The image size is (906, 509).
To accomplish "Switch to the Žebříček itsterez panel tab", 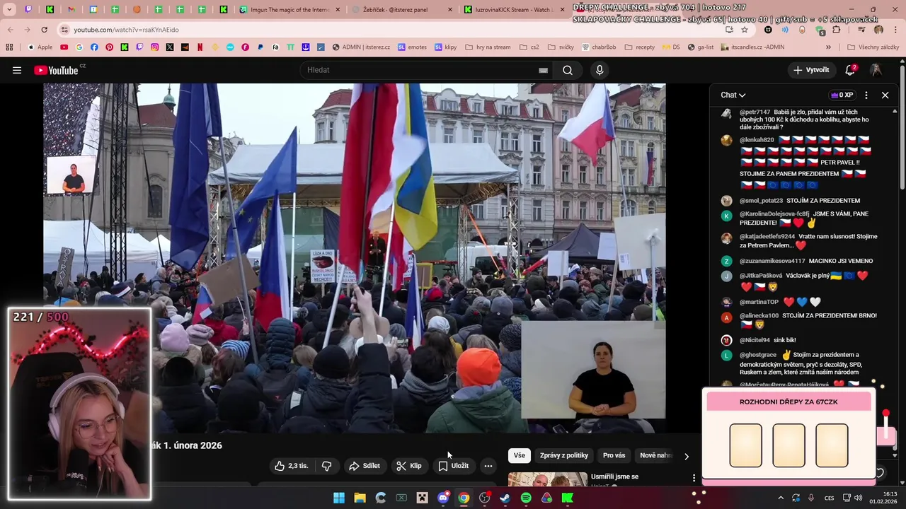I will coord(401,10).
